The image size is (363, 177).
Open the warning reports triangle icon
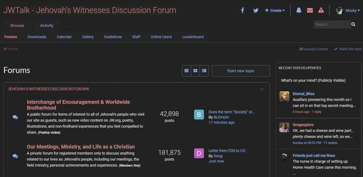(321, 11)
